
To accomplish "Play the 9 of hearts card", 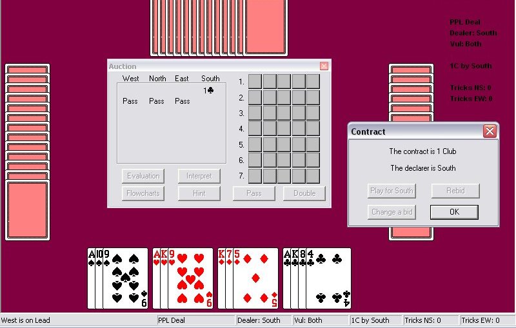I will (x=190, y=278).
